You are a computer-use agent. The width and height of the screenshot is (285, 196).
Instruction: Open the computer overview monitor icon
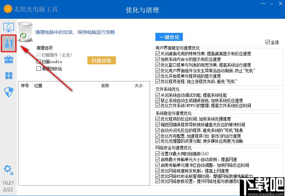(9, 27)
